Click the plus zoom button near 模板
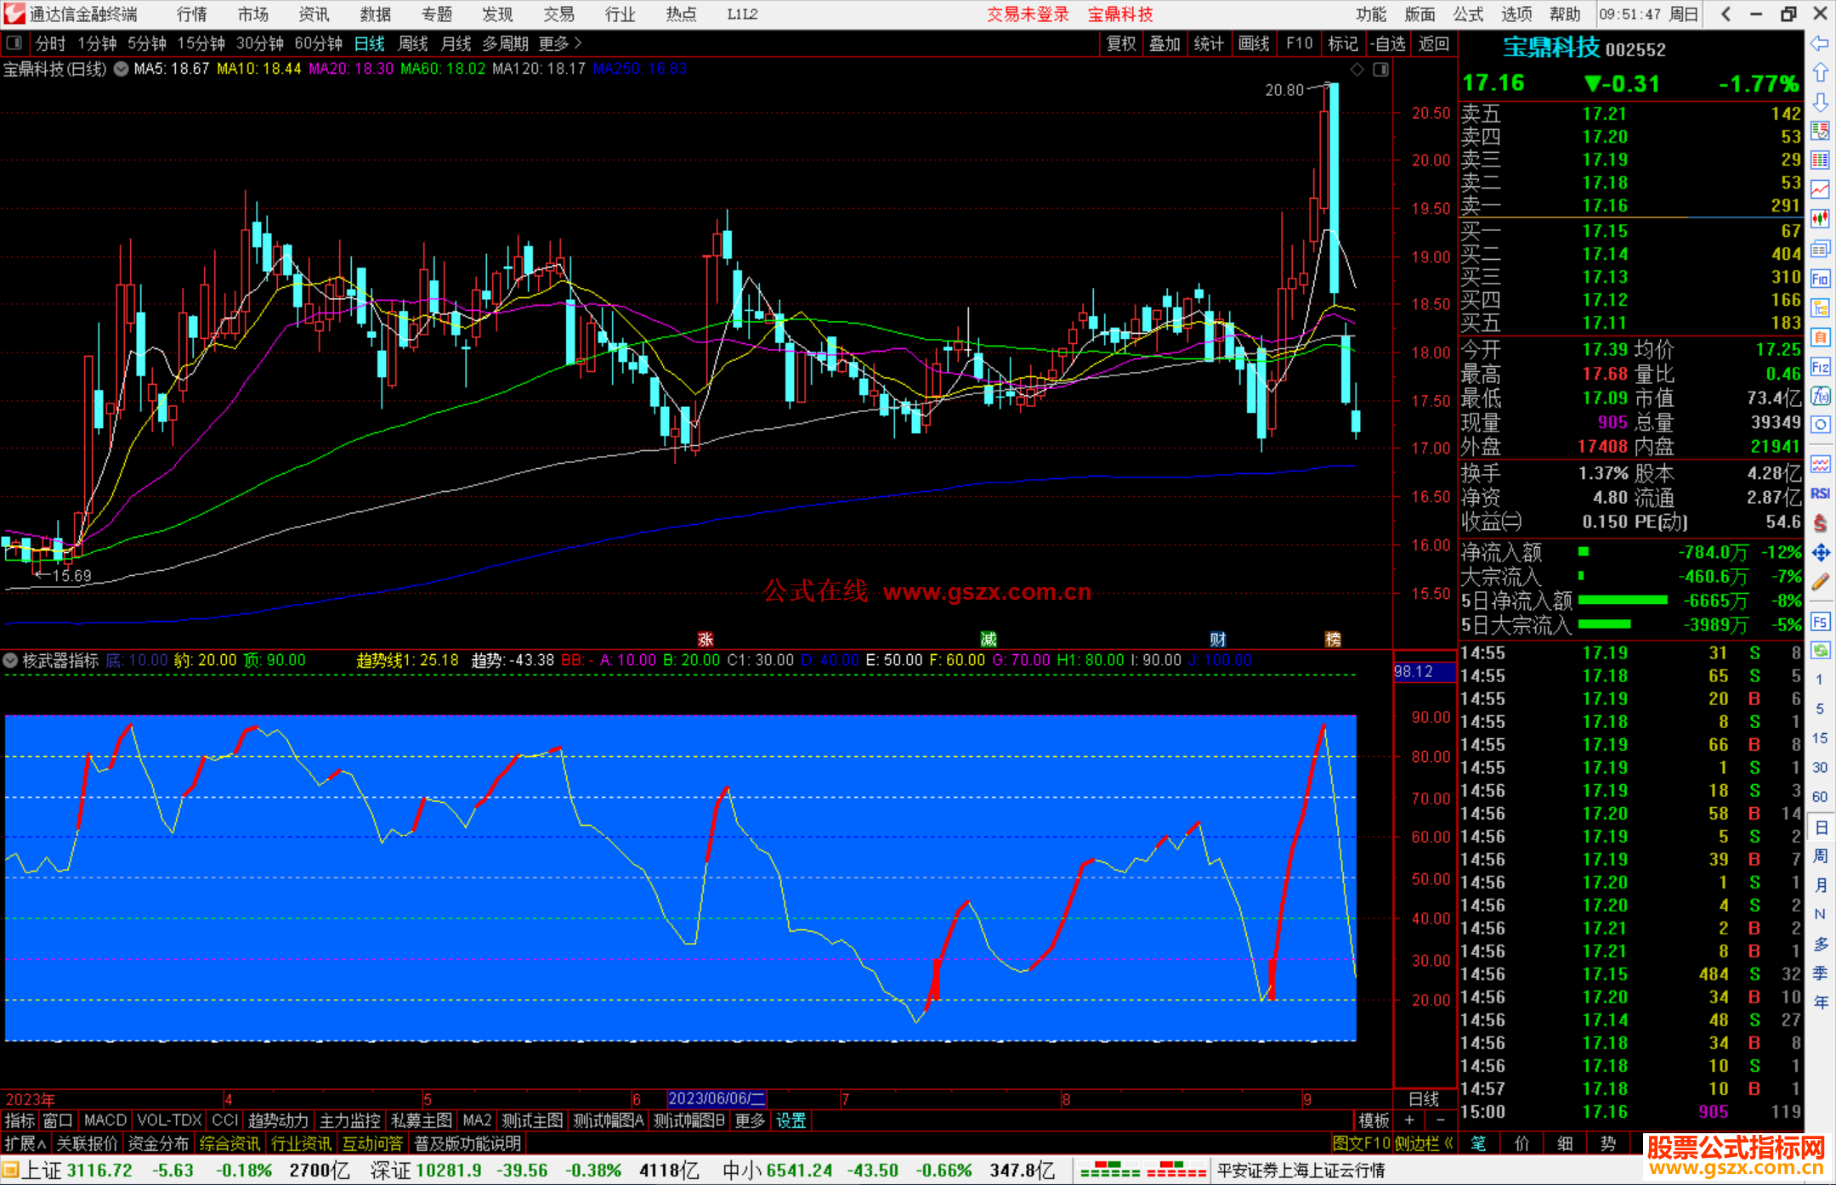Image resolution: width=1836 pixels, height=1185 pixels. coord(1410,1120)
